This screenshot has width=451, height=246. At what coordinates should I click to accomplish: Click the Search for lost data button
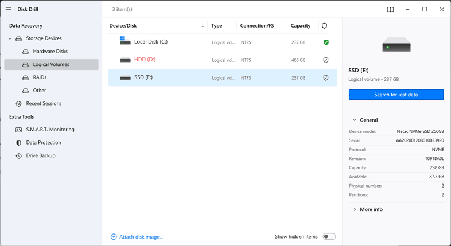[x=396, y=95]
